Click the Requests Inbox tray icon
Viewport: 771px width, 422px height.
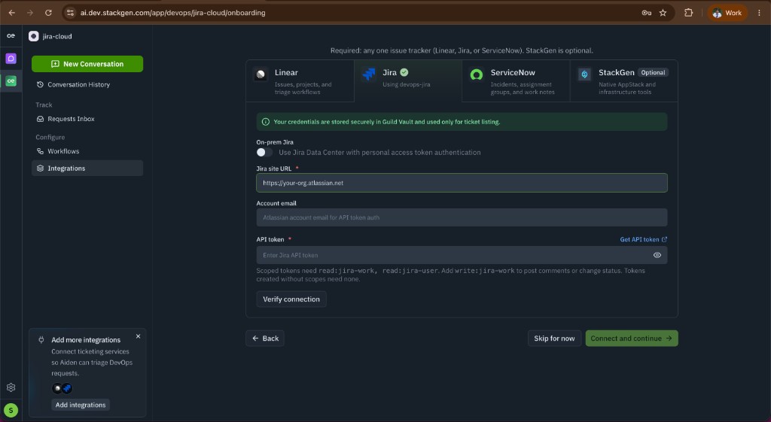point(41,119)
